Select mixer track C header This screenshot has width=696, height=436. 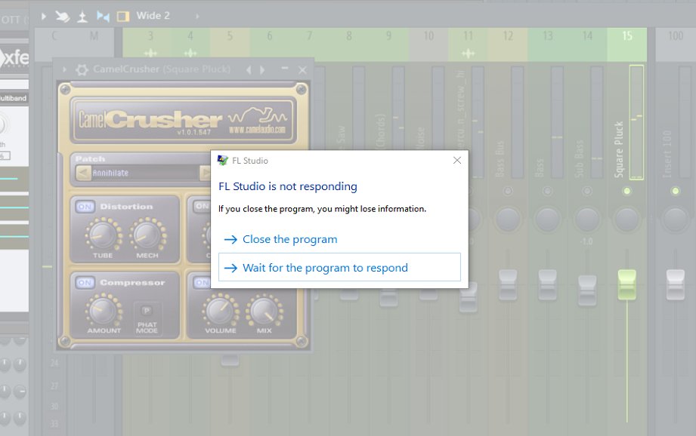pyautogui.click(x=54, y=45)
